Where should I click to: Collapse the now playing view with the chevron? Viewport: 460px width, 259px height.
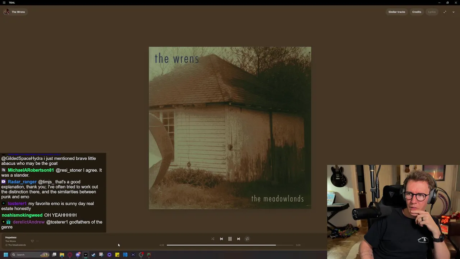click(454, 12)
